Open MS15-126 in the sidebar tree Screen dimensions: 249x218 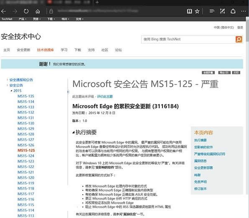pos(26,145)
